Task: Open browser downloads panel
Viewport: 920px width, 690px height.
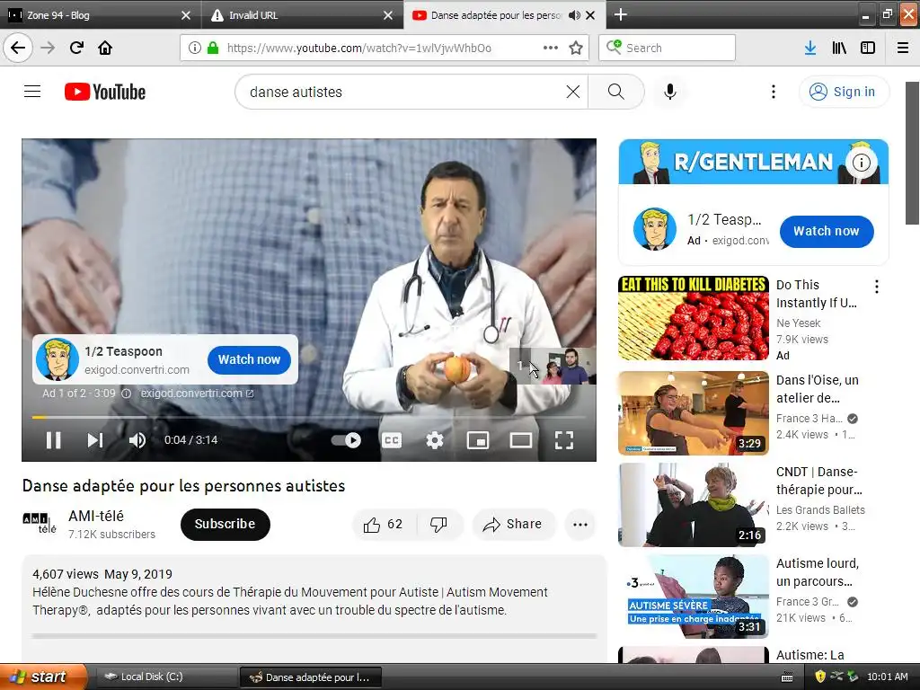Action: pyautogui.click(x=809, y=48)
